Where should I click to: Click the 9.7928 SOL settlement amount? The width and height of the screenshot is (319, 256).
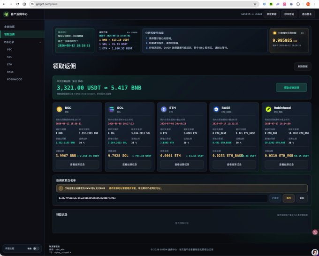coord(118,156)
